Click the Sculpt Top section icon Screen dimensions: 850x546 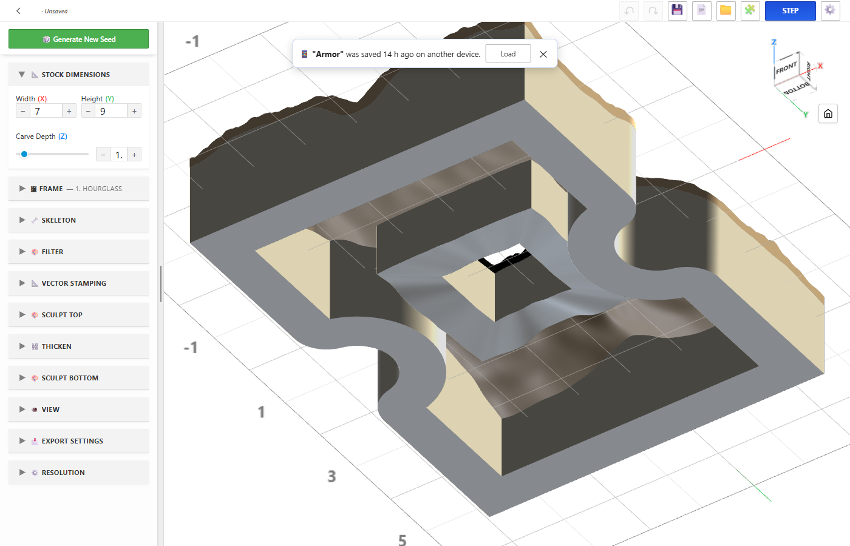click(x=35, y=315)
